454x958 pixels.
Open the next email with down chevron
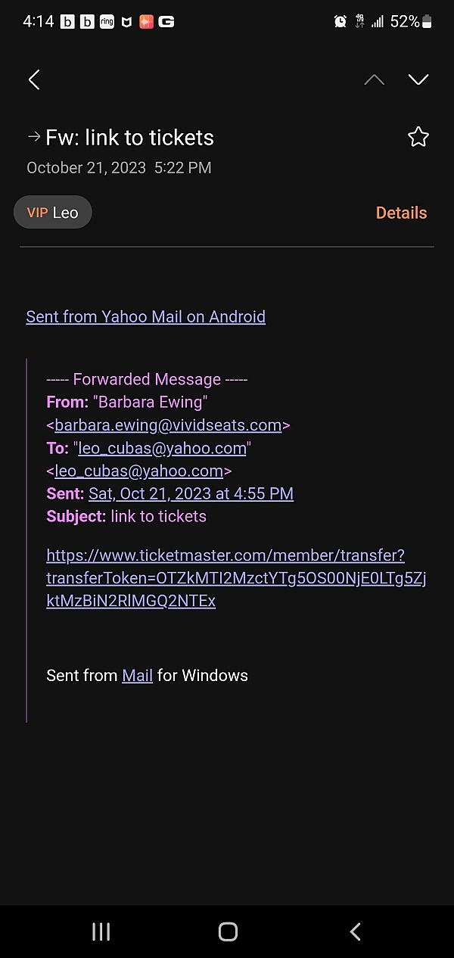(418, 79)
